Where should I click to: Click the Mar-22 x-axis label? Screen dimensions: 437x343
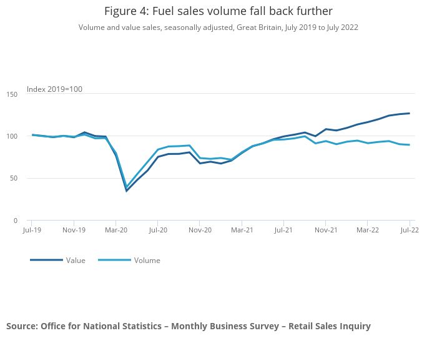point(368,230)
